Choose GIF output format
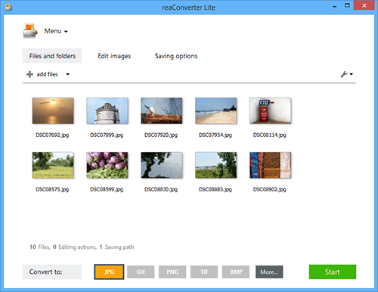Image resolution: width=378 pixels, height=292 pixels. pos(141,272)
